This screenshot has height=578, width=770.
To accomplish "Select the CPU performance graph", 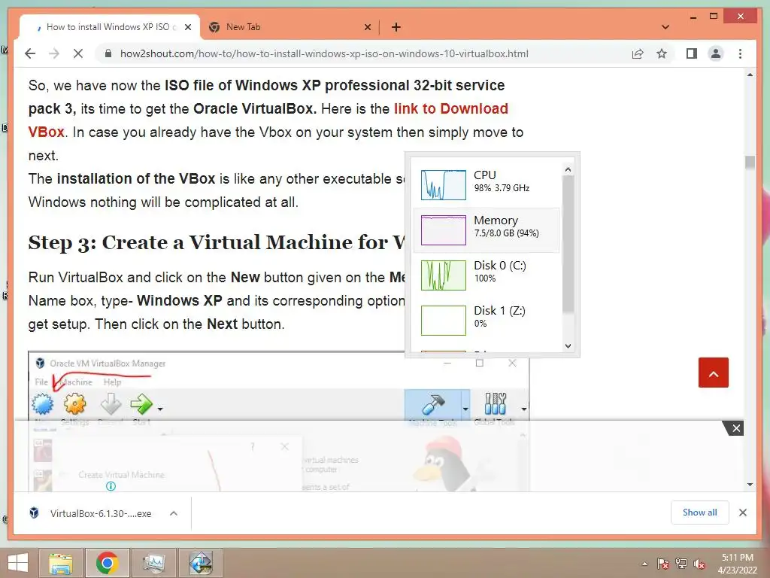I will point(444,185).
